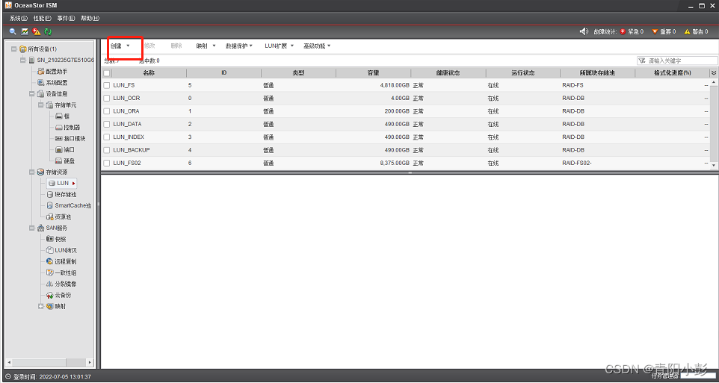Image resolution: width=719 pixels, height=383 pixels.
Task: Sort table by the 所属块存储池 column header
Action: [597, 73]
